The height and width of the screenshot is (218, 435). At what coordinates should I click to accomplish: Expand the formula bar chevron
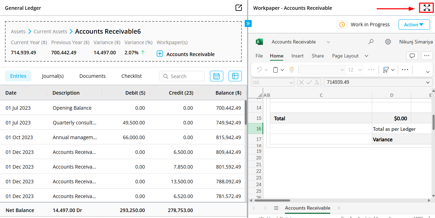click(x=427, y=82)
